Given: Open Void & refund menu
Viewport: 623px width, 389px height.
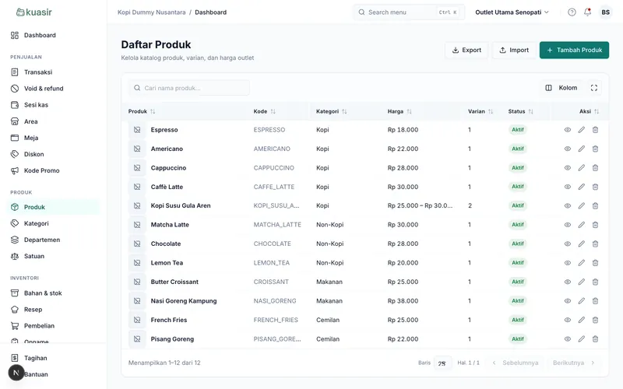Looking at the screenshot, I should [53, 89].
